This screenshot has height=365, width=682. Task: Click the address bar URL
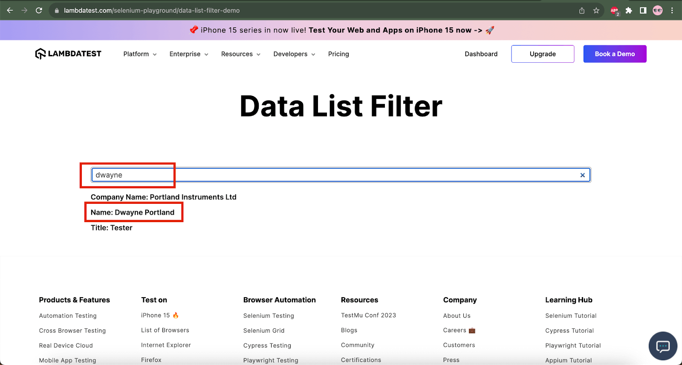point(152,11)
